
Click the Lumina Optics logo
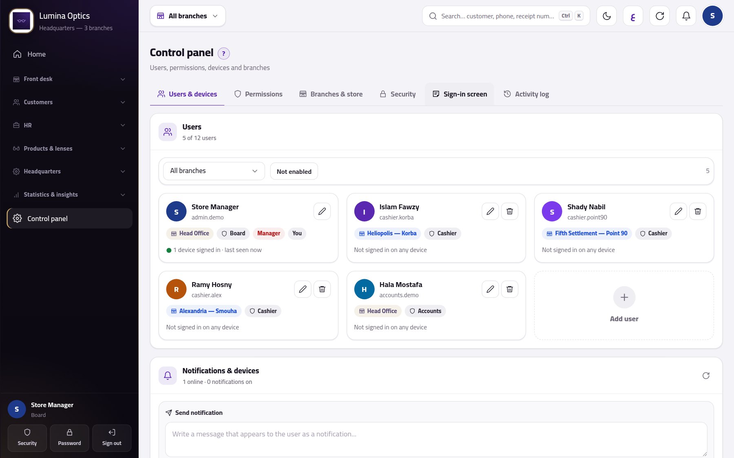[x=21, y=21]
